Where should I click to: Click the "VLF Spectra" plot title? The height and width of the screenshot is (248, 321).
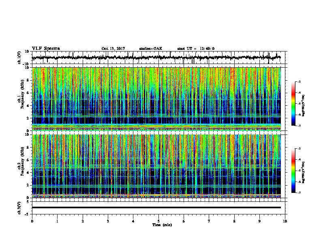46,48
